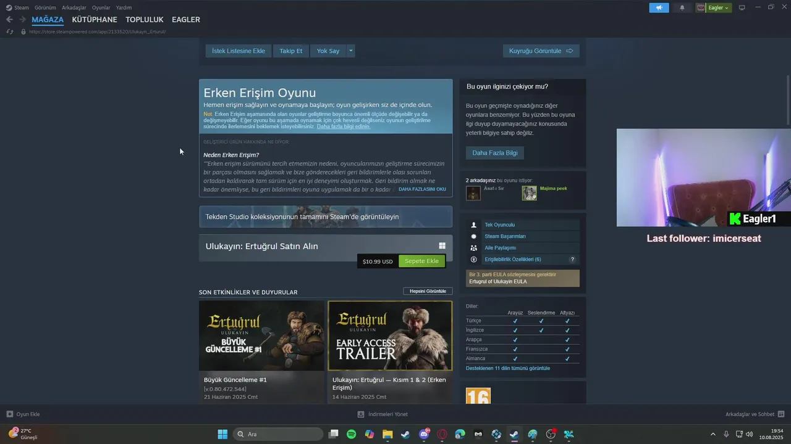Screen dimensions: 791x444
Task: Open the EAGLER profile tab
Action: tap(186, 20)
